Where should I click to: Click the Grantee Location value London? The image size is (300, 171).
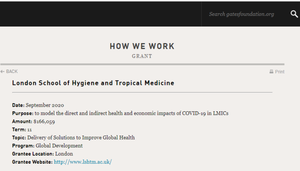pyautogui.click(x=64, y=154)
